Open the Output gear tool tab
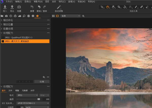The height and width of the screenshot is (108, 152). (x=37, y=16)
